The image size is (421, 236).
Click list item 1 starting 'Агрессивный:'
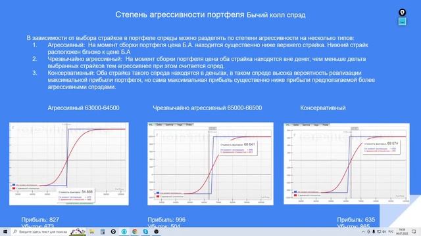click(x=208, y=49)
